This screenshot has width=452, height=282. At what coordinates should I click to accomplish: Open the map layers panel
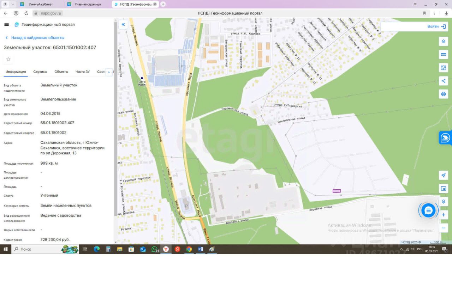(x=444, y=41)
